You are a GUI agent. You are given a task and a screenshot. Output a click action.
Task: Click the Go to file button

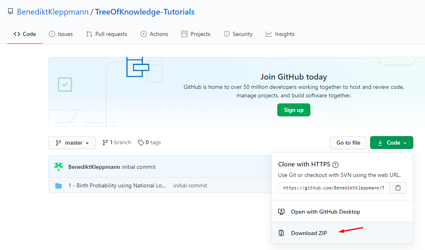click(x=348, y=143)
